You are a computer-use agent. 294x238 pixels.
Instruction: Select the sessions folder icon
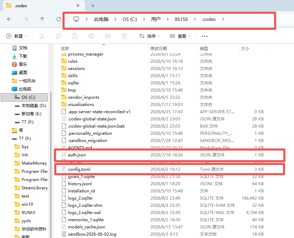64,68
